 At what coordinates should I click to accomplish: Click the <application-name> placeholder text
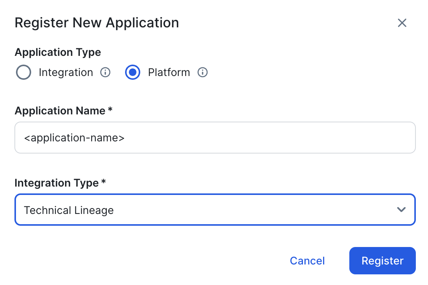pyautogui.click(x=74, y=138)
